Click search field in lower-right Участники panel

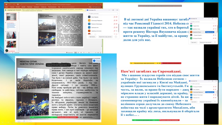[x=203, y=84]
